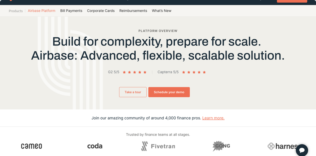Click the Products label in sub-navigation
Viewport: 316px width, 156px height.
click(16, 11)
